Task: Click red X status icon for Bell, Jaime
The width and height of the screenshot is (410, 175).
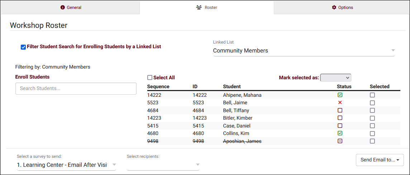Action: tap(340, 103)
